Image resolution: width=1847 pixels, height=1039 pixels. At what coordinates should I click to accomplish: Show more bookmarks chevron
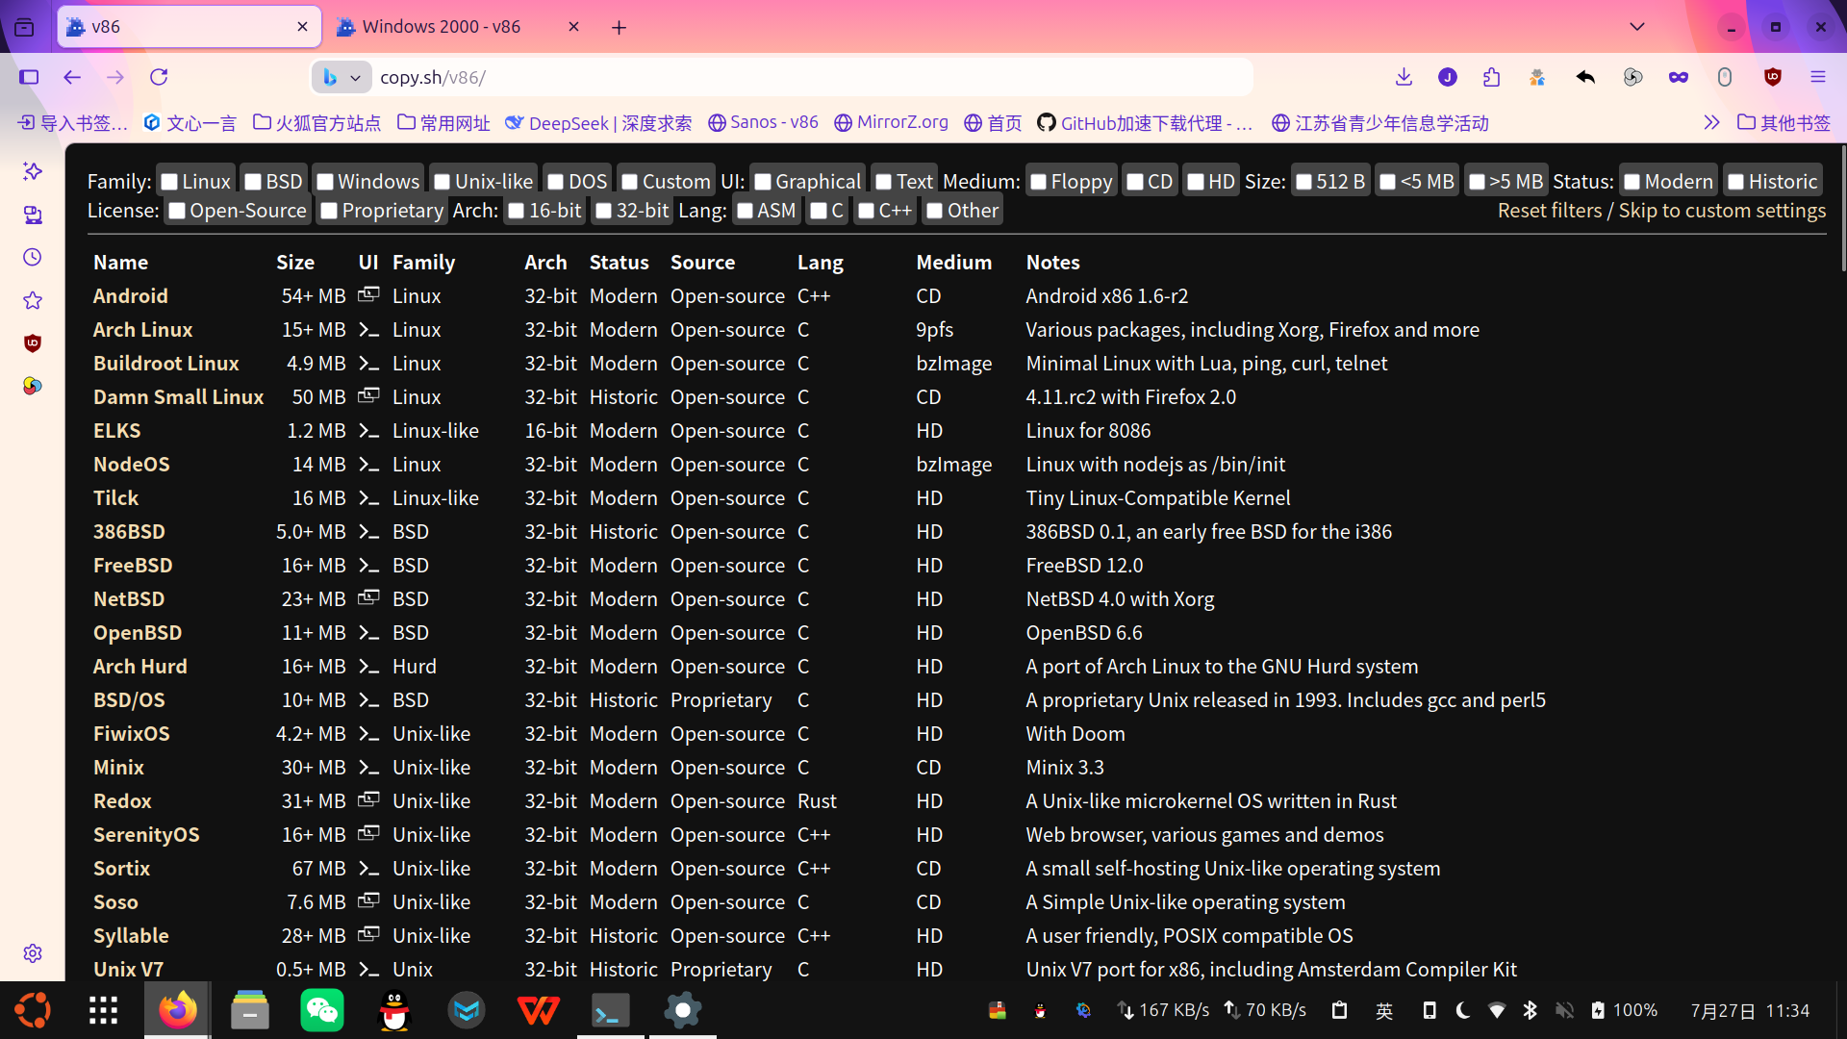pyautogui.click(x=1711, y=122)
